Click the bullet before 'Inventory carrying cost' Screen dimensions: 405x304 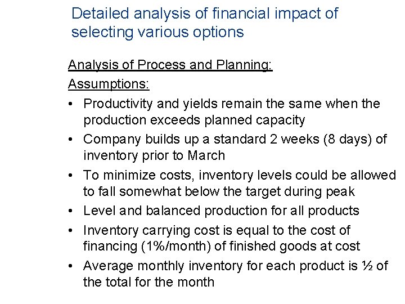70,230
